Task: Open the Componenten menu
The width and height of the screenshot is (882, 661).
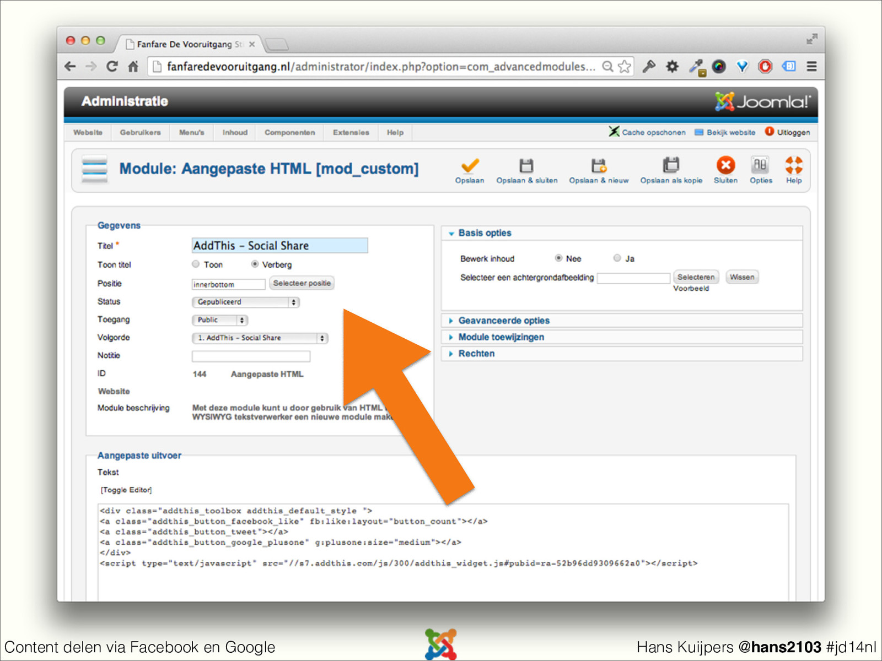Action: 289,132
